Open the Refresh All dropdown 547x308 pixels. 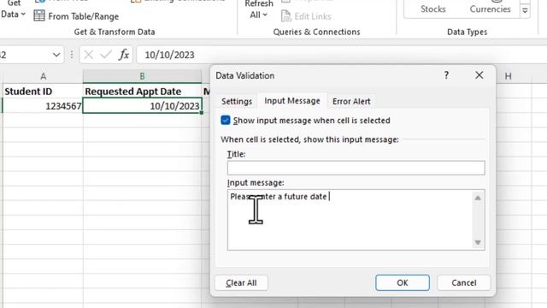[x=258, y=9]
